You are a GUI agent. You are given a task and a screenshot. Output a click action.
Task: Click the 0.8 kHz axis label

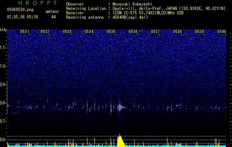click(3, 103)
